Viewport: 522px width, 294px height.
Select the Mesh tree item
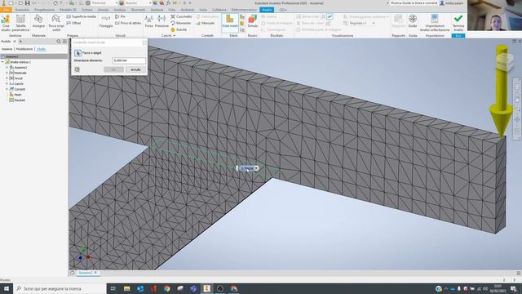click(15, 95)
